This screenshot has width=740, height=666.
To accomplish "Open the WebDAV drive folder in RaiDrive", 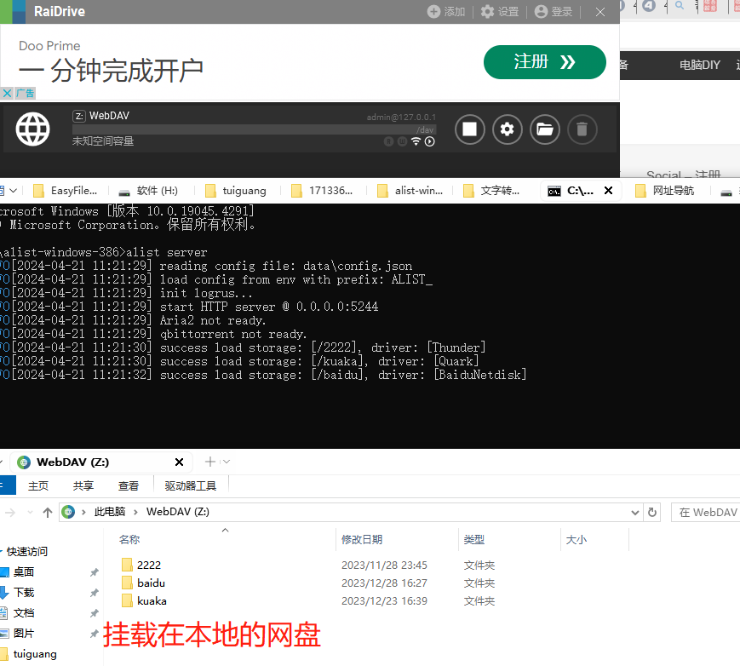I will (545, 129).
